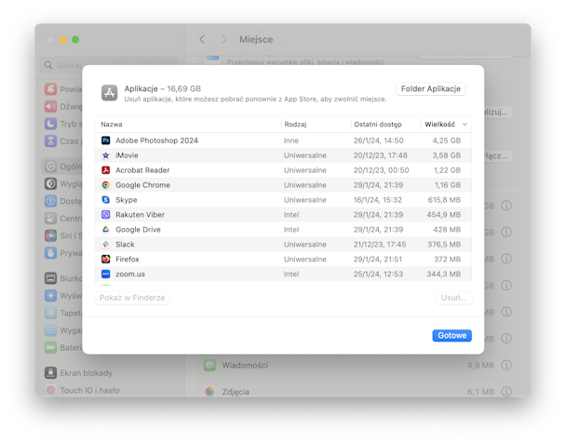
Task: Click the Zdjęcia photos icon
Action: point(209,391)
